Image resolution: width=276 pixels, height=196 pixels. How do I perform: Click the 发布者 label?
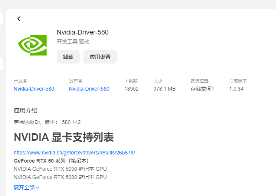[76, 81]
